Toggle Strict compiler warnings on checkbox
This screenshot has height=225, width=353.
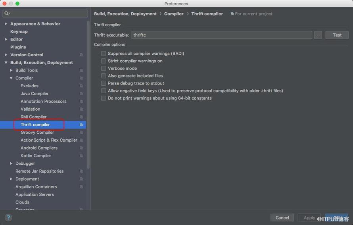(104, 61)
